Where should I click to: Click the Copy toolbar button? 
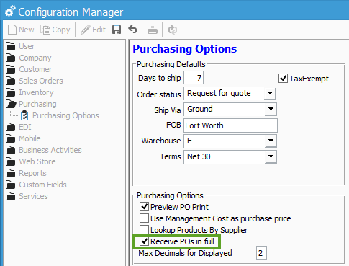pos(55,30)
